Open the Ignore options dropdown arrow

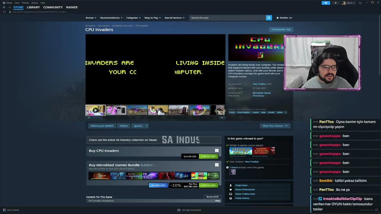(x=146, y=126)
